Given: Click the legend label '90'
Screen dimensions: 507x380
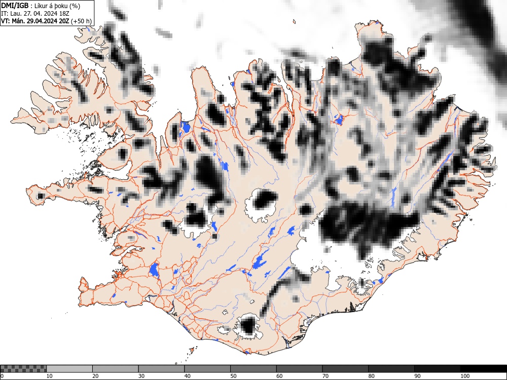Looking at the screenshot, I should 417,376.
